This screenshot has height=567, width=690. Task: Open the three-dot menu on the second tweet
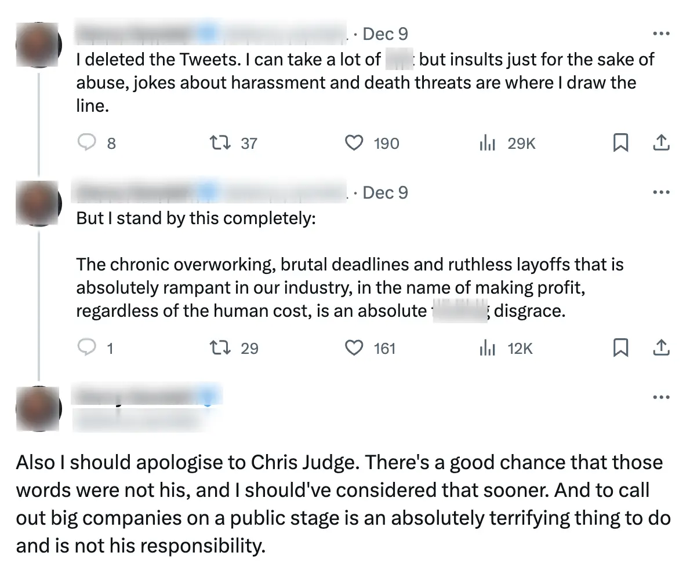(x=661, y=192)
